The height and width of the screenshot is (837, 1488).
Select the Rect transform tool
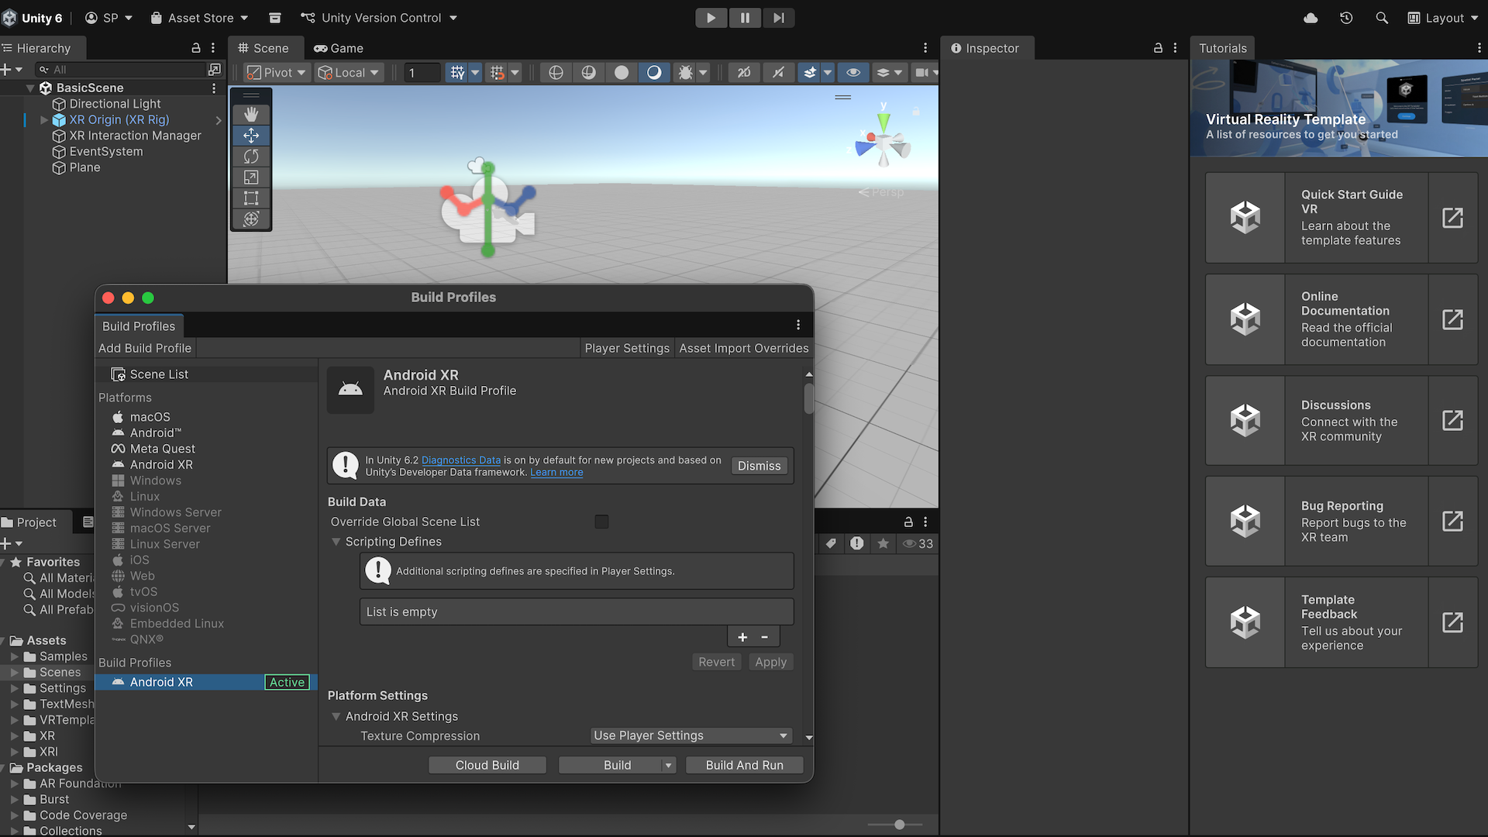[251, 198]
